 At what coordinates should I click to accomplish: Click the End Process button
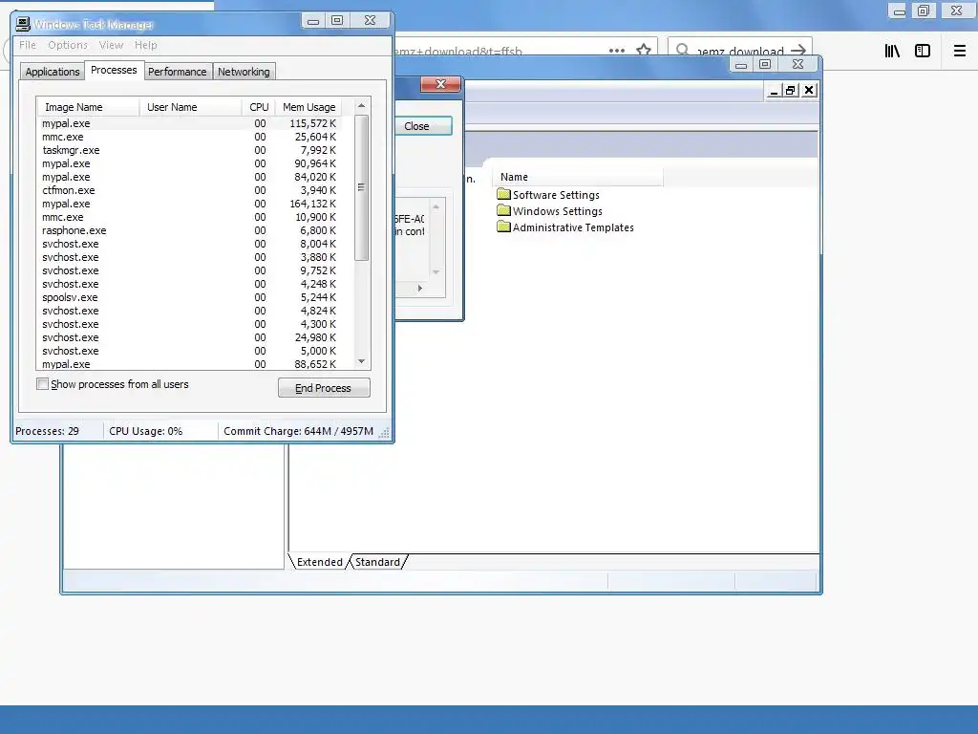(x=324, y=388)
